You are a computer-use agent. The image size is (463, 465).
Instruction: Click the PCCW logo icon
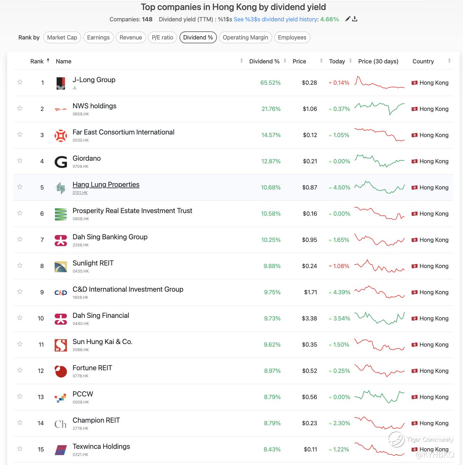61,397
